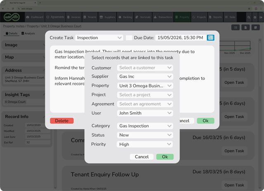Click the Due Date field
This screenshot has height=191, width=264.
(181, 37)
